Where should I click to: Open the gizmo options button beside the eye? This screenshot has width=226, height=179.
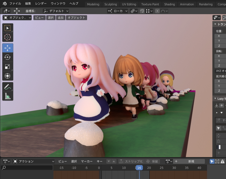coord(224,18)
